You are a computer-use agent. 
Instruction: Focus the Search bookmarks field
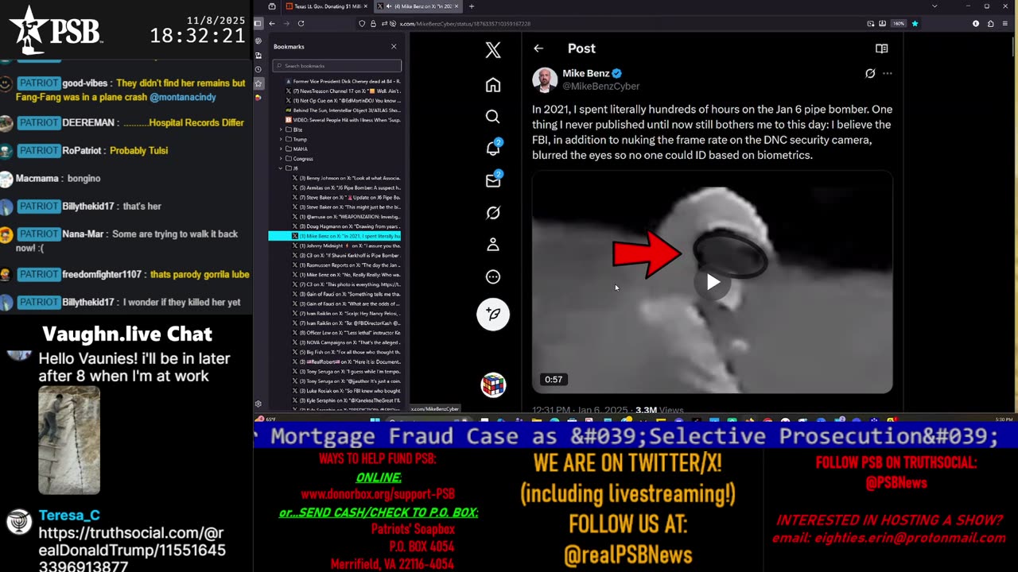336,66
